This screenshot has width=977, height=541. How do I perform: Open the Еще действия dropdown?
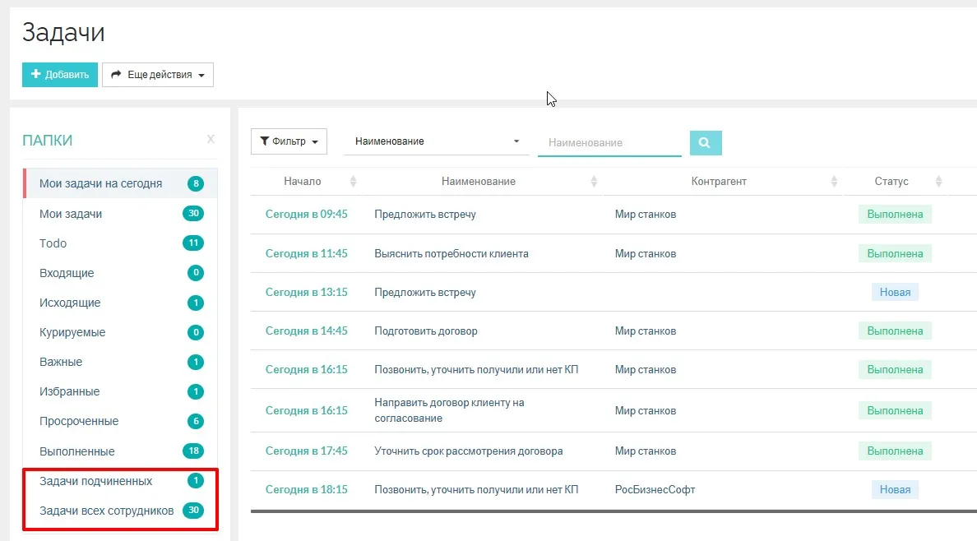(x=158, y=75)
